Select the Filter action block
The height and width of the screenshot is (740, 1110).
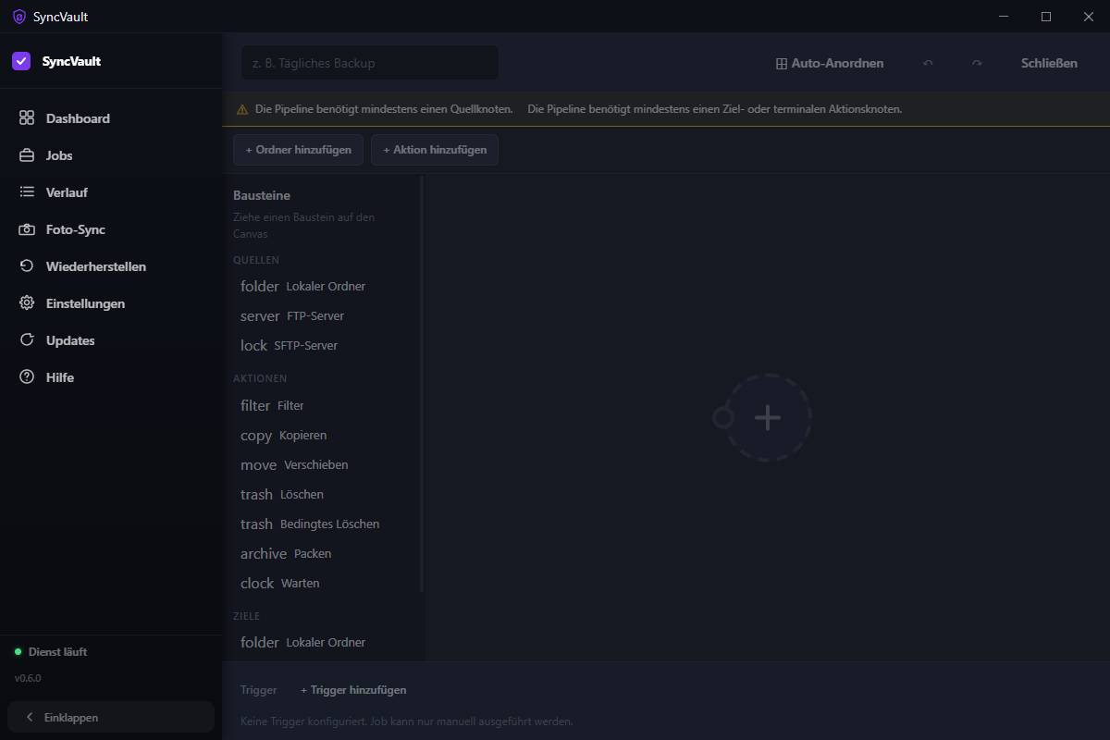323,406
